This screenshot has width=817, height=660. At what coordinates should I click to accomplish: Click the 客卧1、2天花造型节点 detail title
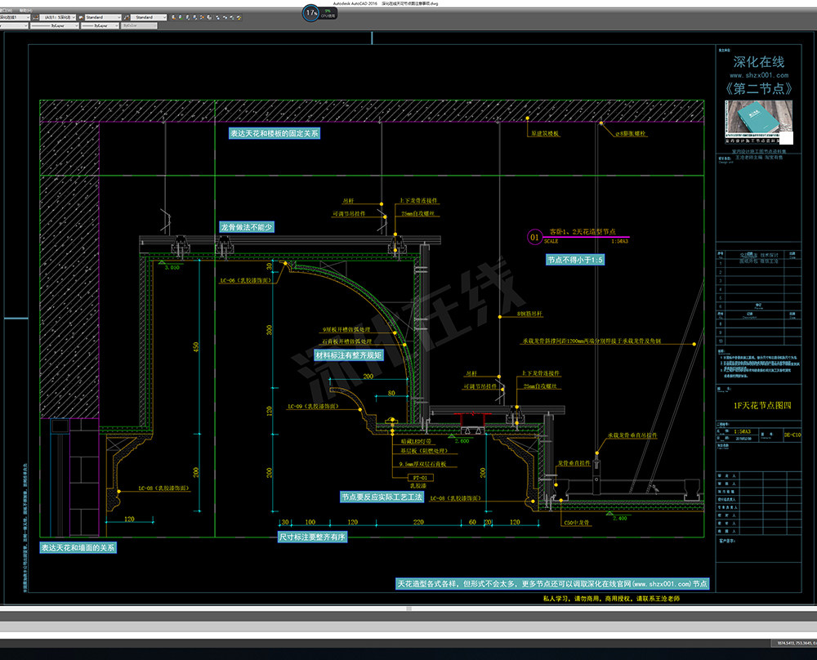pyautogui.click(x=583, y=232)
